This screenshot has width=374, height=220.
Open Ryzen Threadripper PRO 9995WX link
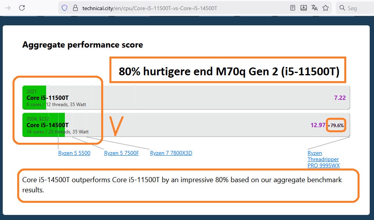click(x=323, y=159)
